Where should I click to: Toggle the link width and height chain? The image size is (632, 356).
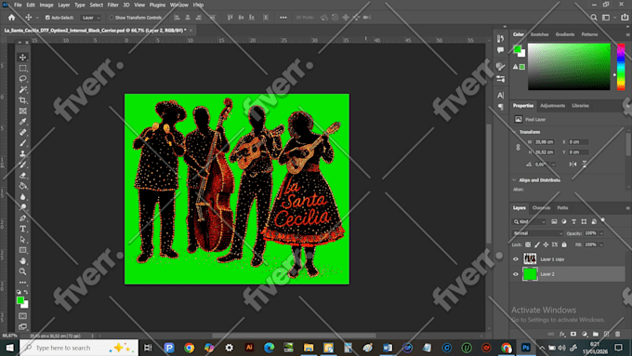tap(519, 147)
